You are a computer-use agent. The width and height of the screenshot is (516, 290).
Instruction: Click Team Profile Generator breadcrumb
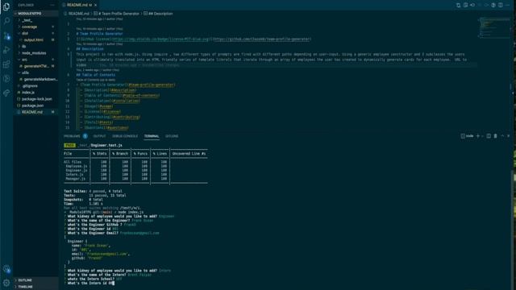pos(116,14)
